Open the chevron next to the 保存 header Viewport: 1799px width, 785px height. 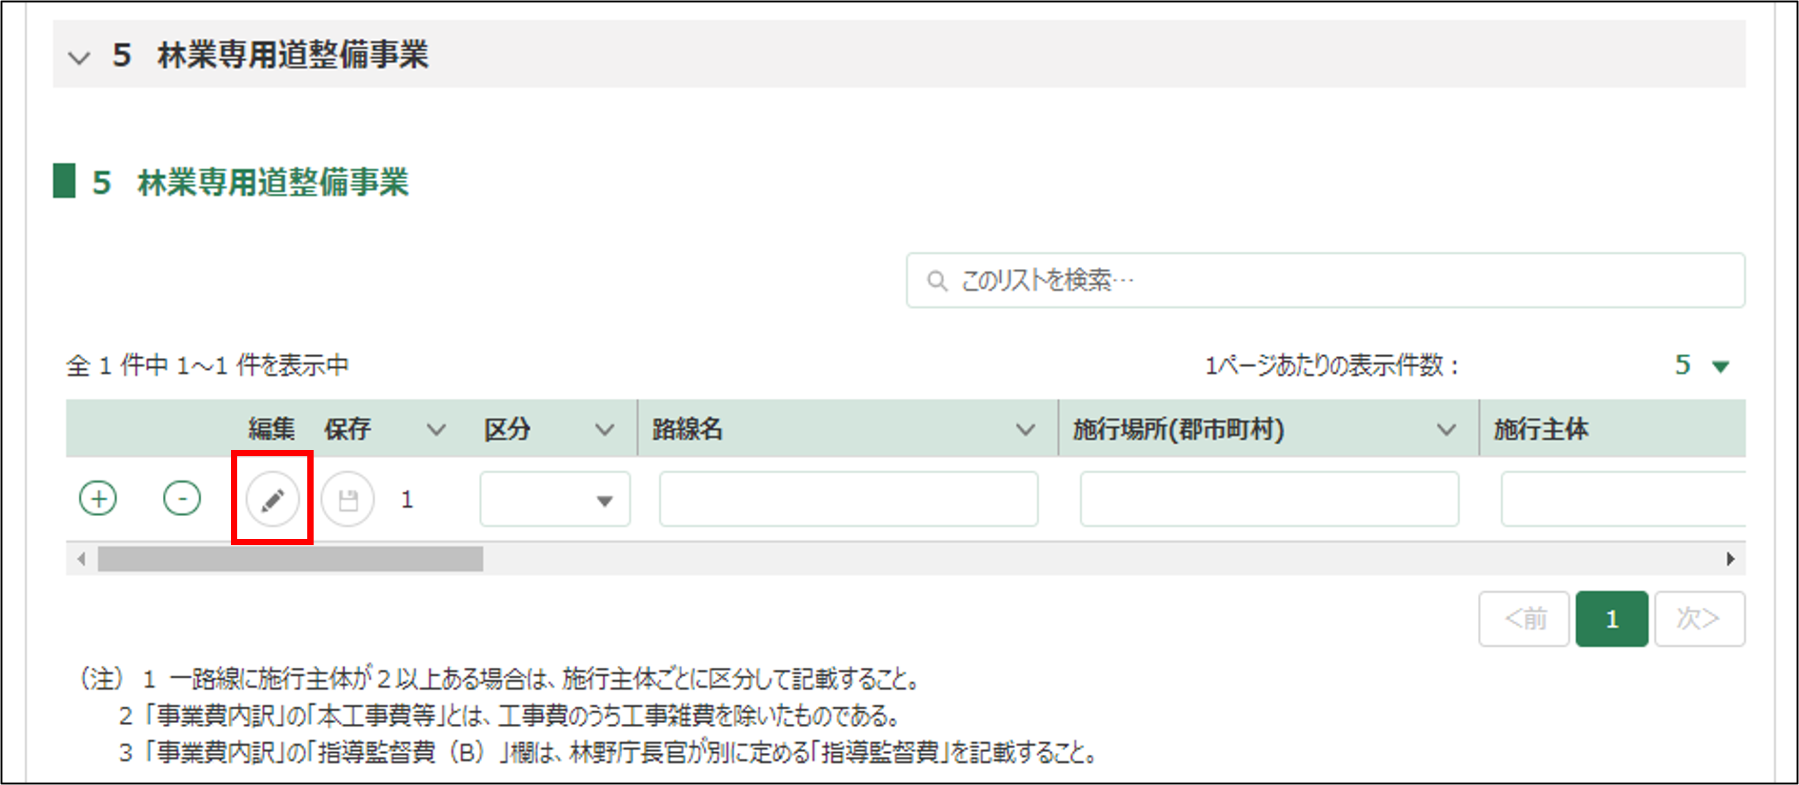coord(436,430)
